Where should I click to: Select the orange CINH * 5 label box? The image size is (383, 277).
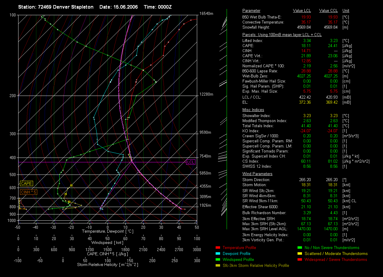28,192
